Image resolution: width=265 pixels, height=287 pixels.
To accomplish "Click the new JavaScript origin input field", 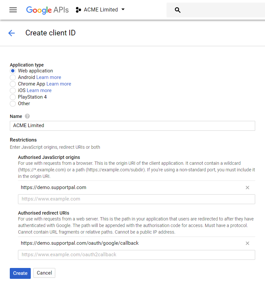I will [x=136, y=199].
